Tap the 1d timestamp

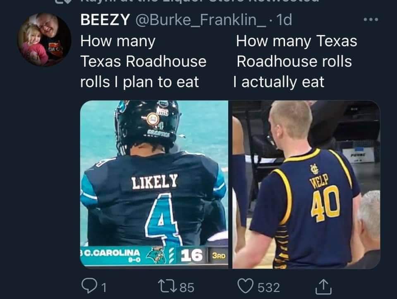pyautogui.click(x=284, y=20)
